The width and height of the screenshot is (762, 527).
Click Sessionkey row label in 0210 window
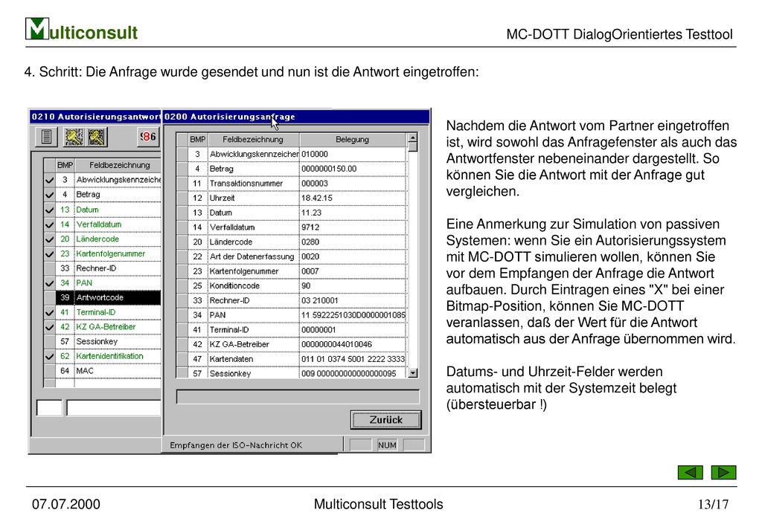[x=97, y=342]
